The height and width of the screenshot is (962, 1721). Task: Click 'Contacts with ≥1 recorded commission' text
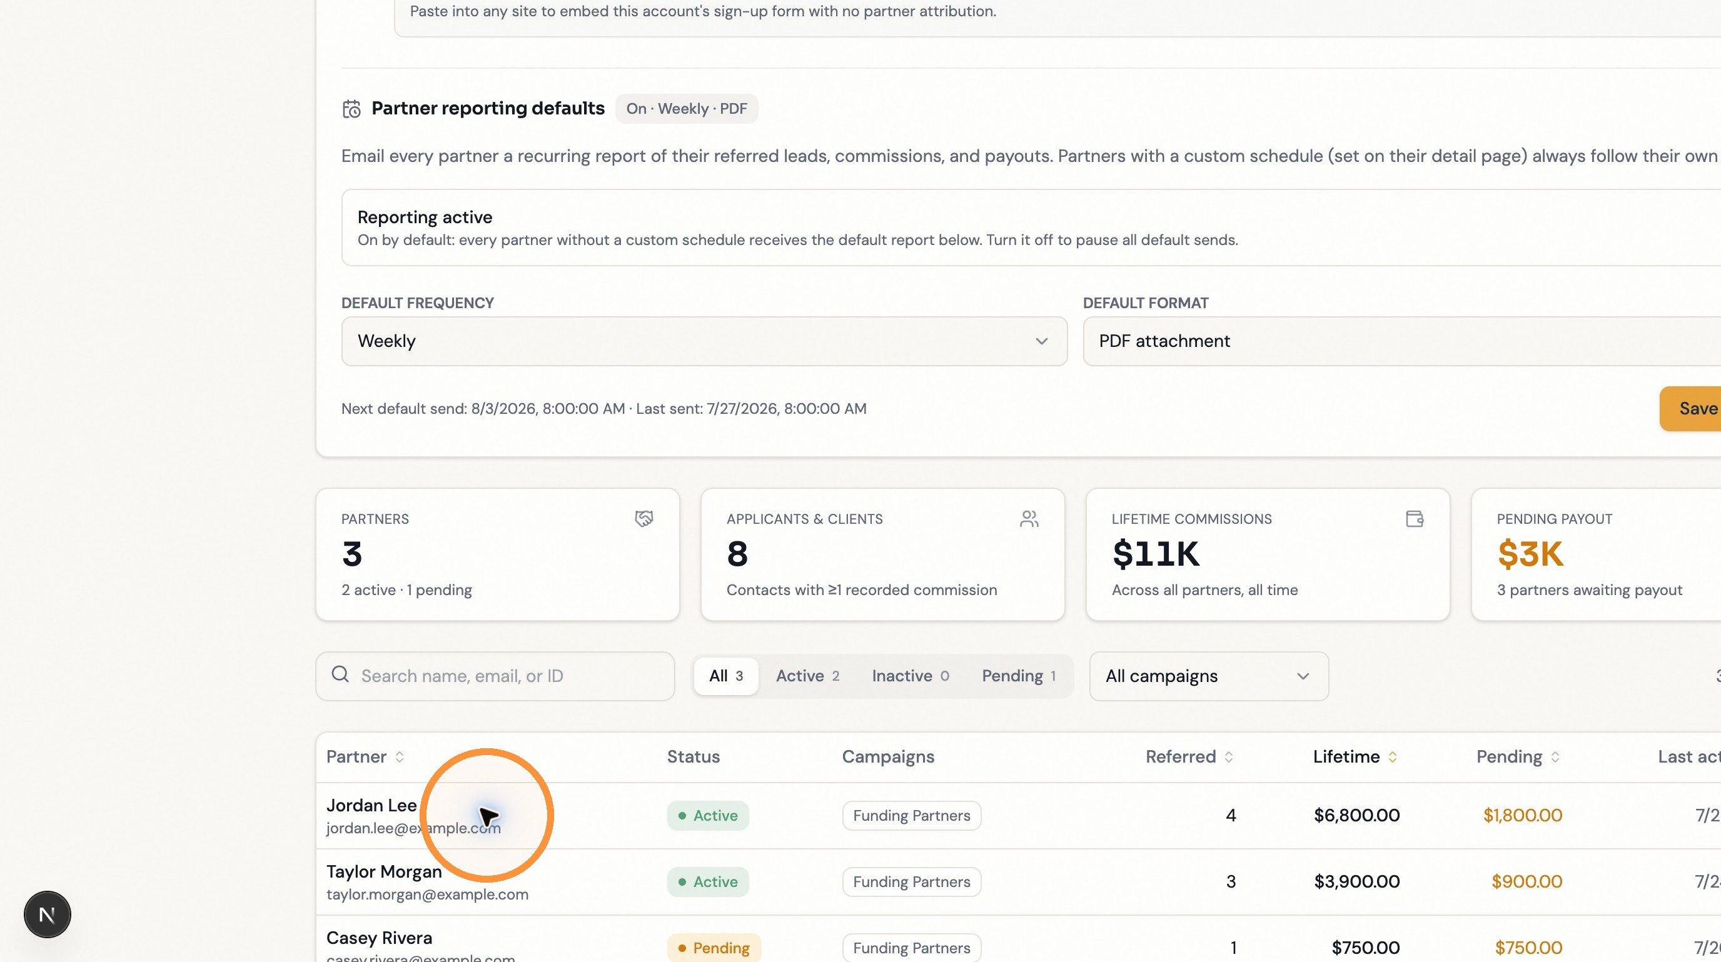[862, 590]
